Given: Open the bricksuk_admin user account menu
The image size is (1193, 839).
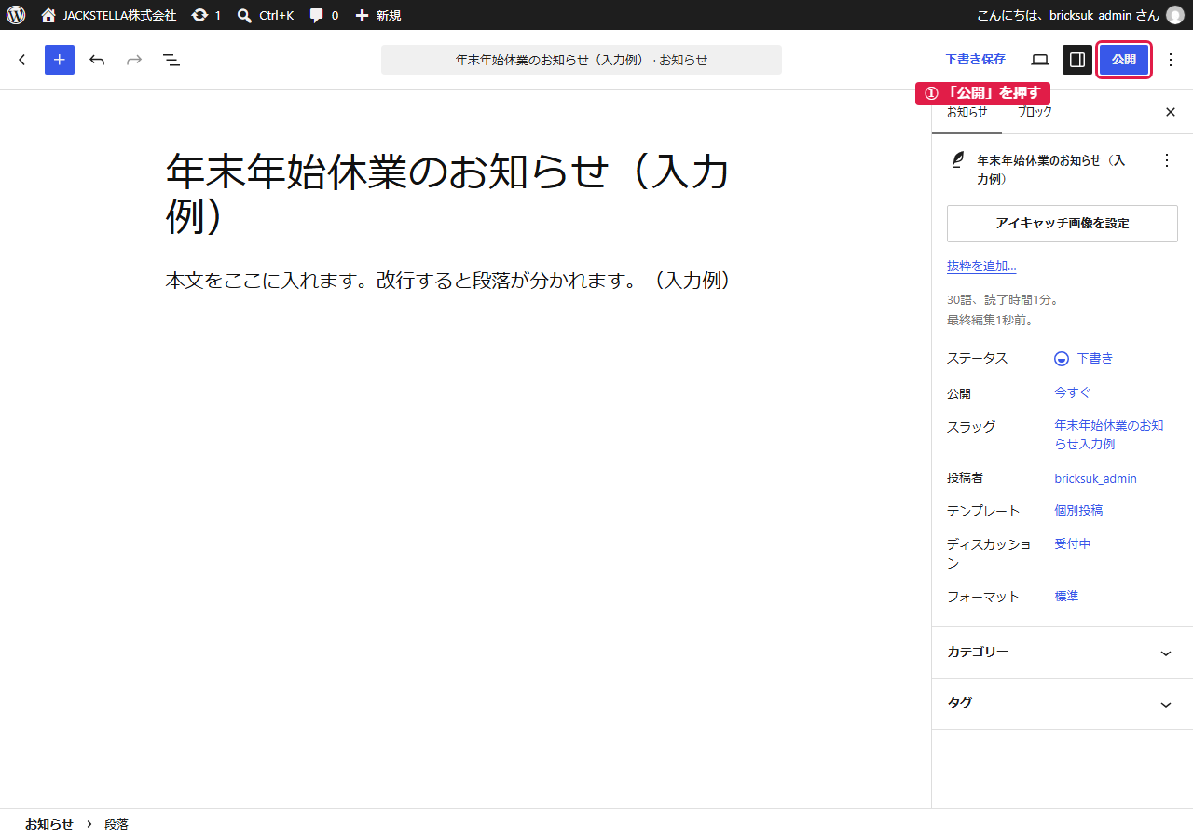Looking at the screenshot, I should (x=1080, y=15).
